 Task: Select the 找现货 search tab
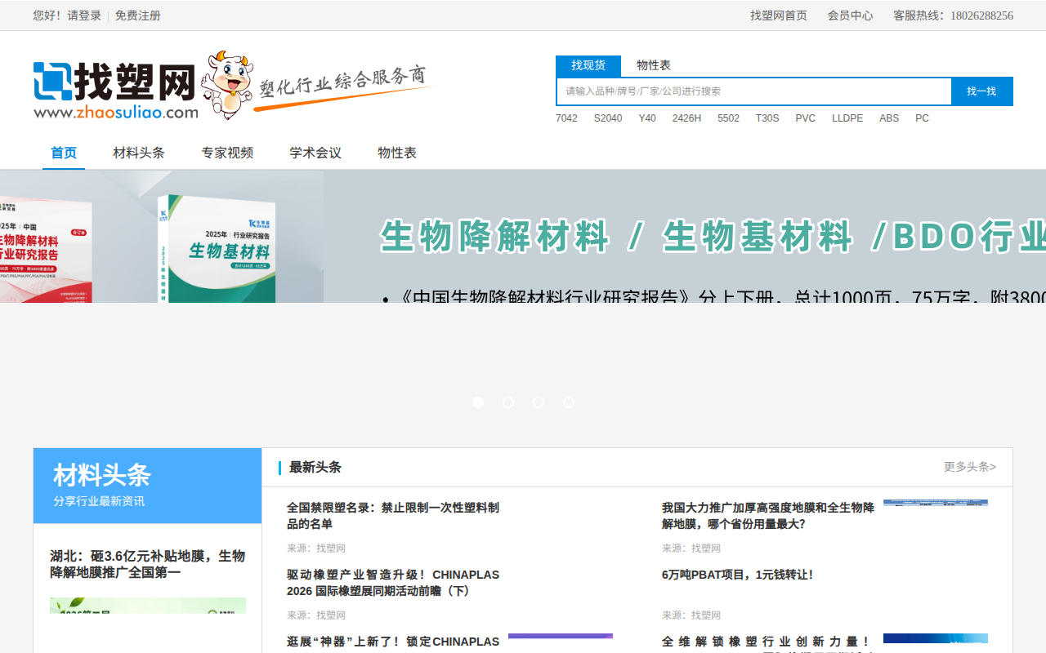pyautogui.click(x=588, y=65)
